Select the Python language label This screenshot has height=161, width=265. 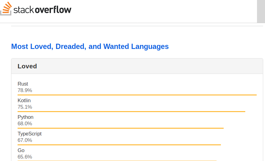coord(25,117)
